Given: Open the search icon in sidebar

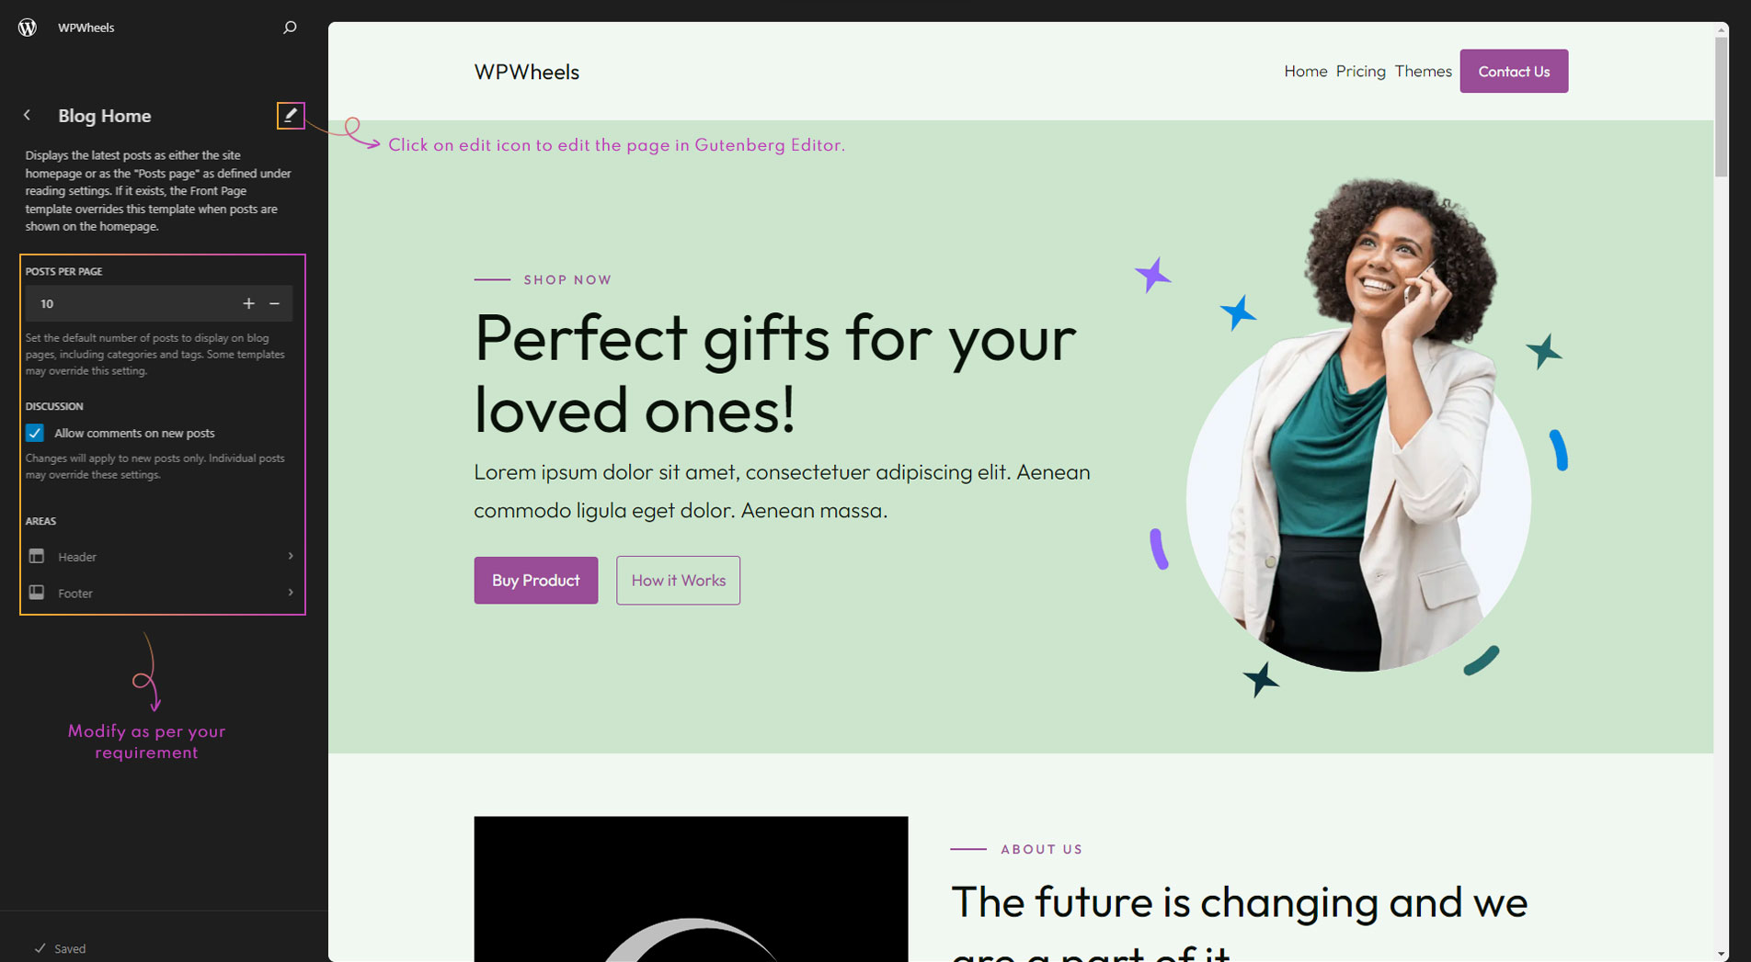Looking at the screenshot, I should [290, 28].
